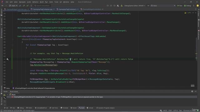200x112 pixels.
Task: Open the Terminal tool window
Action: point(64,108)
